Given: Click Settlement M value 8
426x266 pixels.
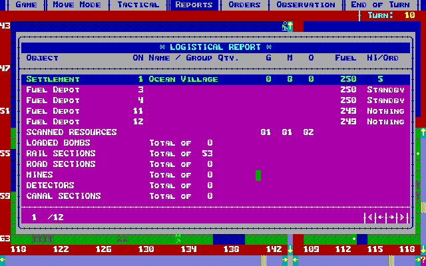Looking at the screenshot, I should click(x=290, y=79).
